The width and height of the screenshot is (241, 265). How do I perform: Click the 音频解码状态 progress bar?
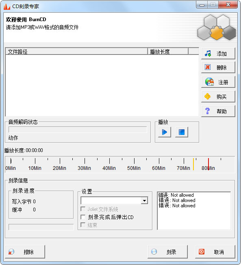(78, 130)
